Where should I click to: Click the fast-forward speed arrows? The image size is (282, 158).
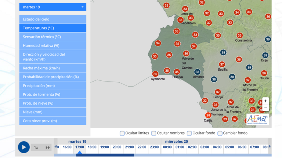point(47,147)
